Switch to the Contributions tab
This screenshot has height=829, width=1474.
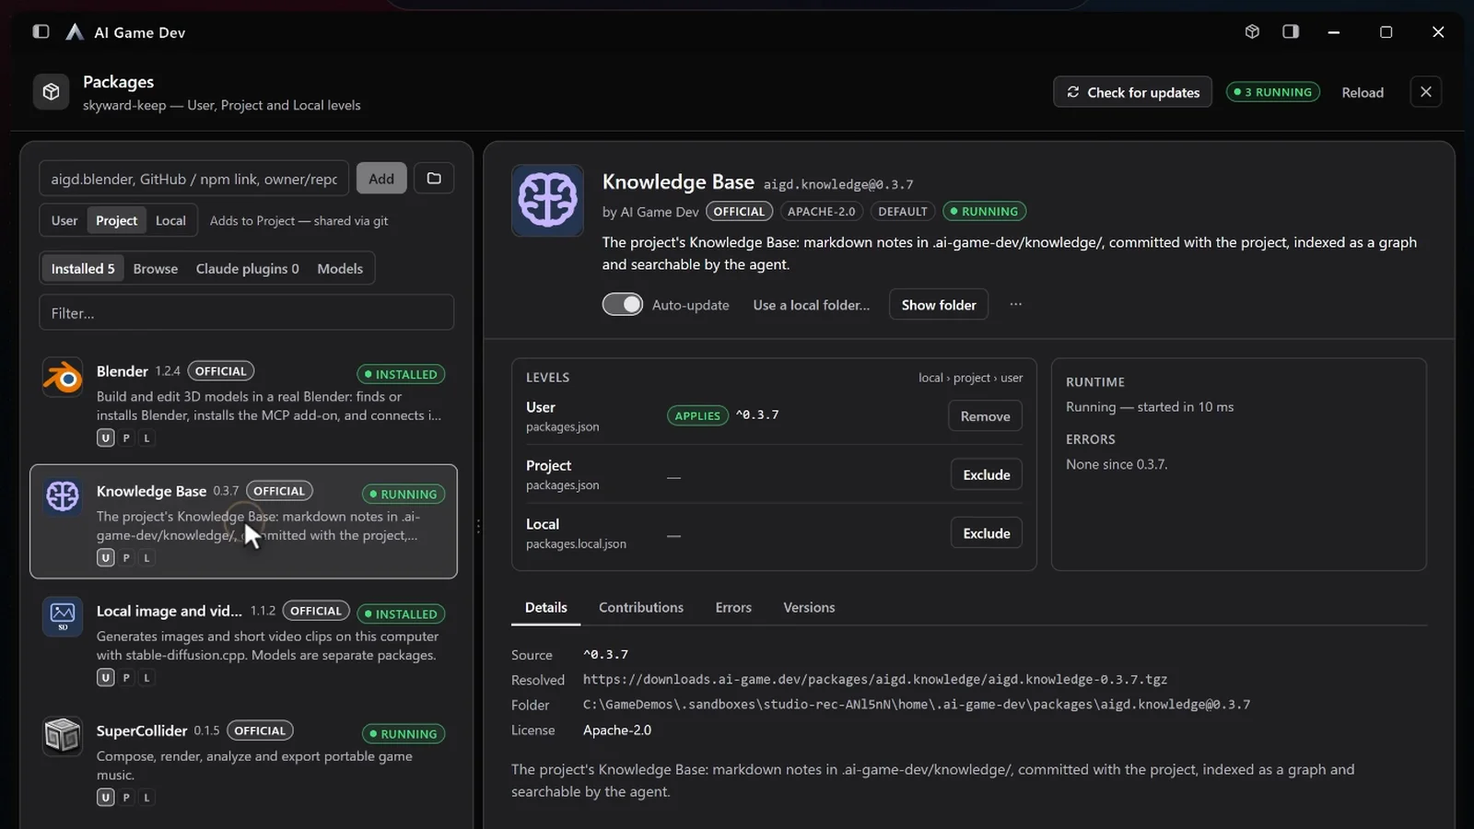pos(641,608)
